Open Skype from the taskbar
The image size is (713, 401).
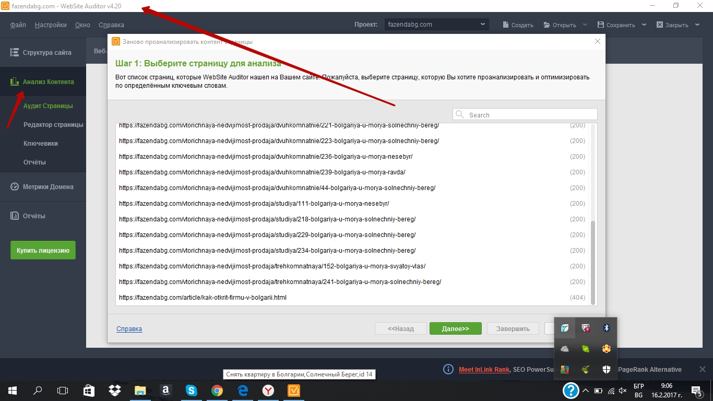click(192, 391)
